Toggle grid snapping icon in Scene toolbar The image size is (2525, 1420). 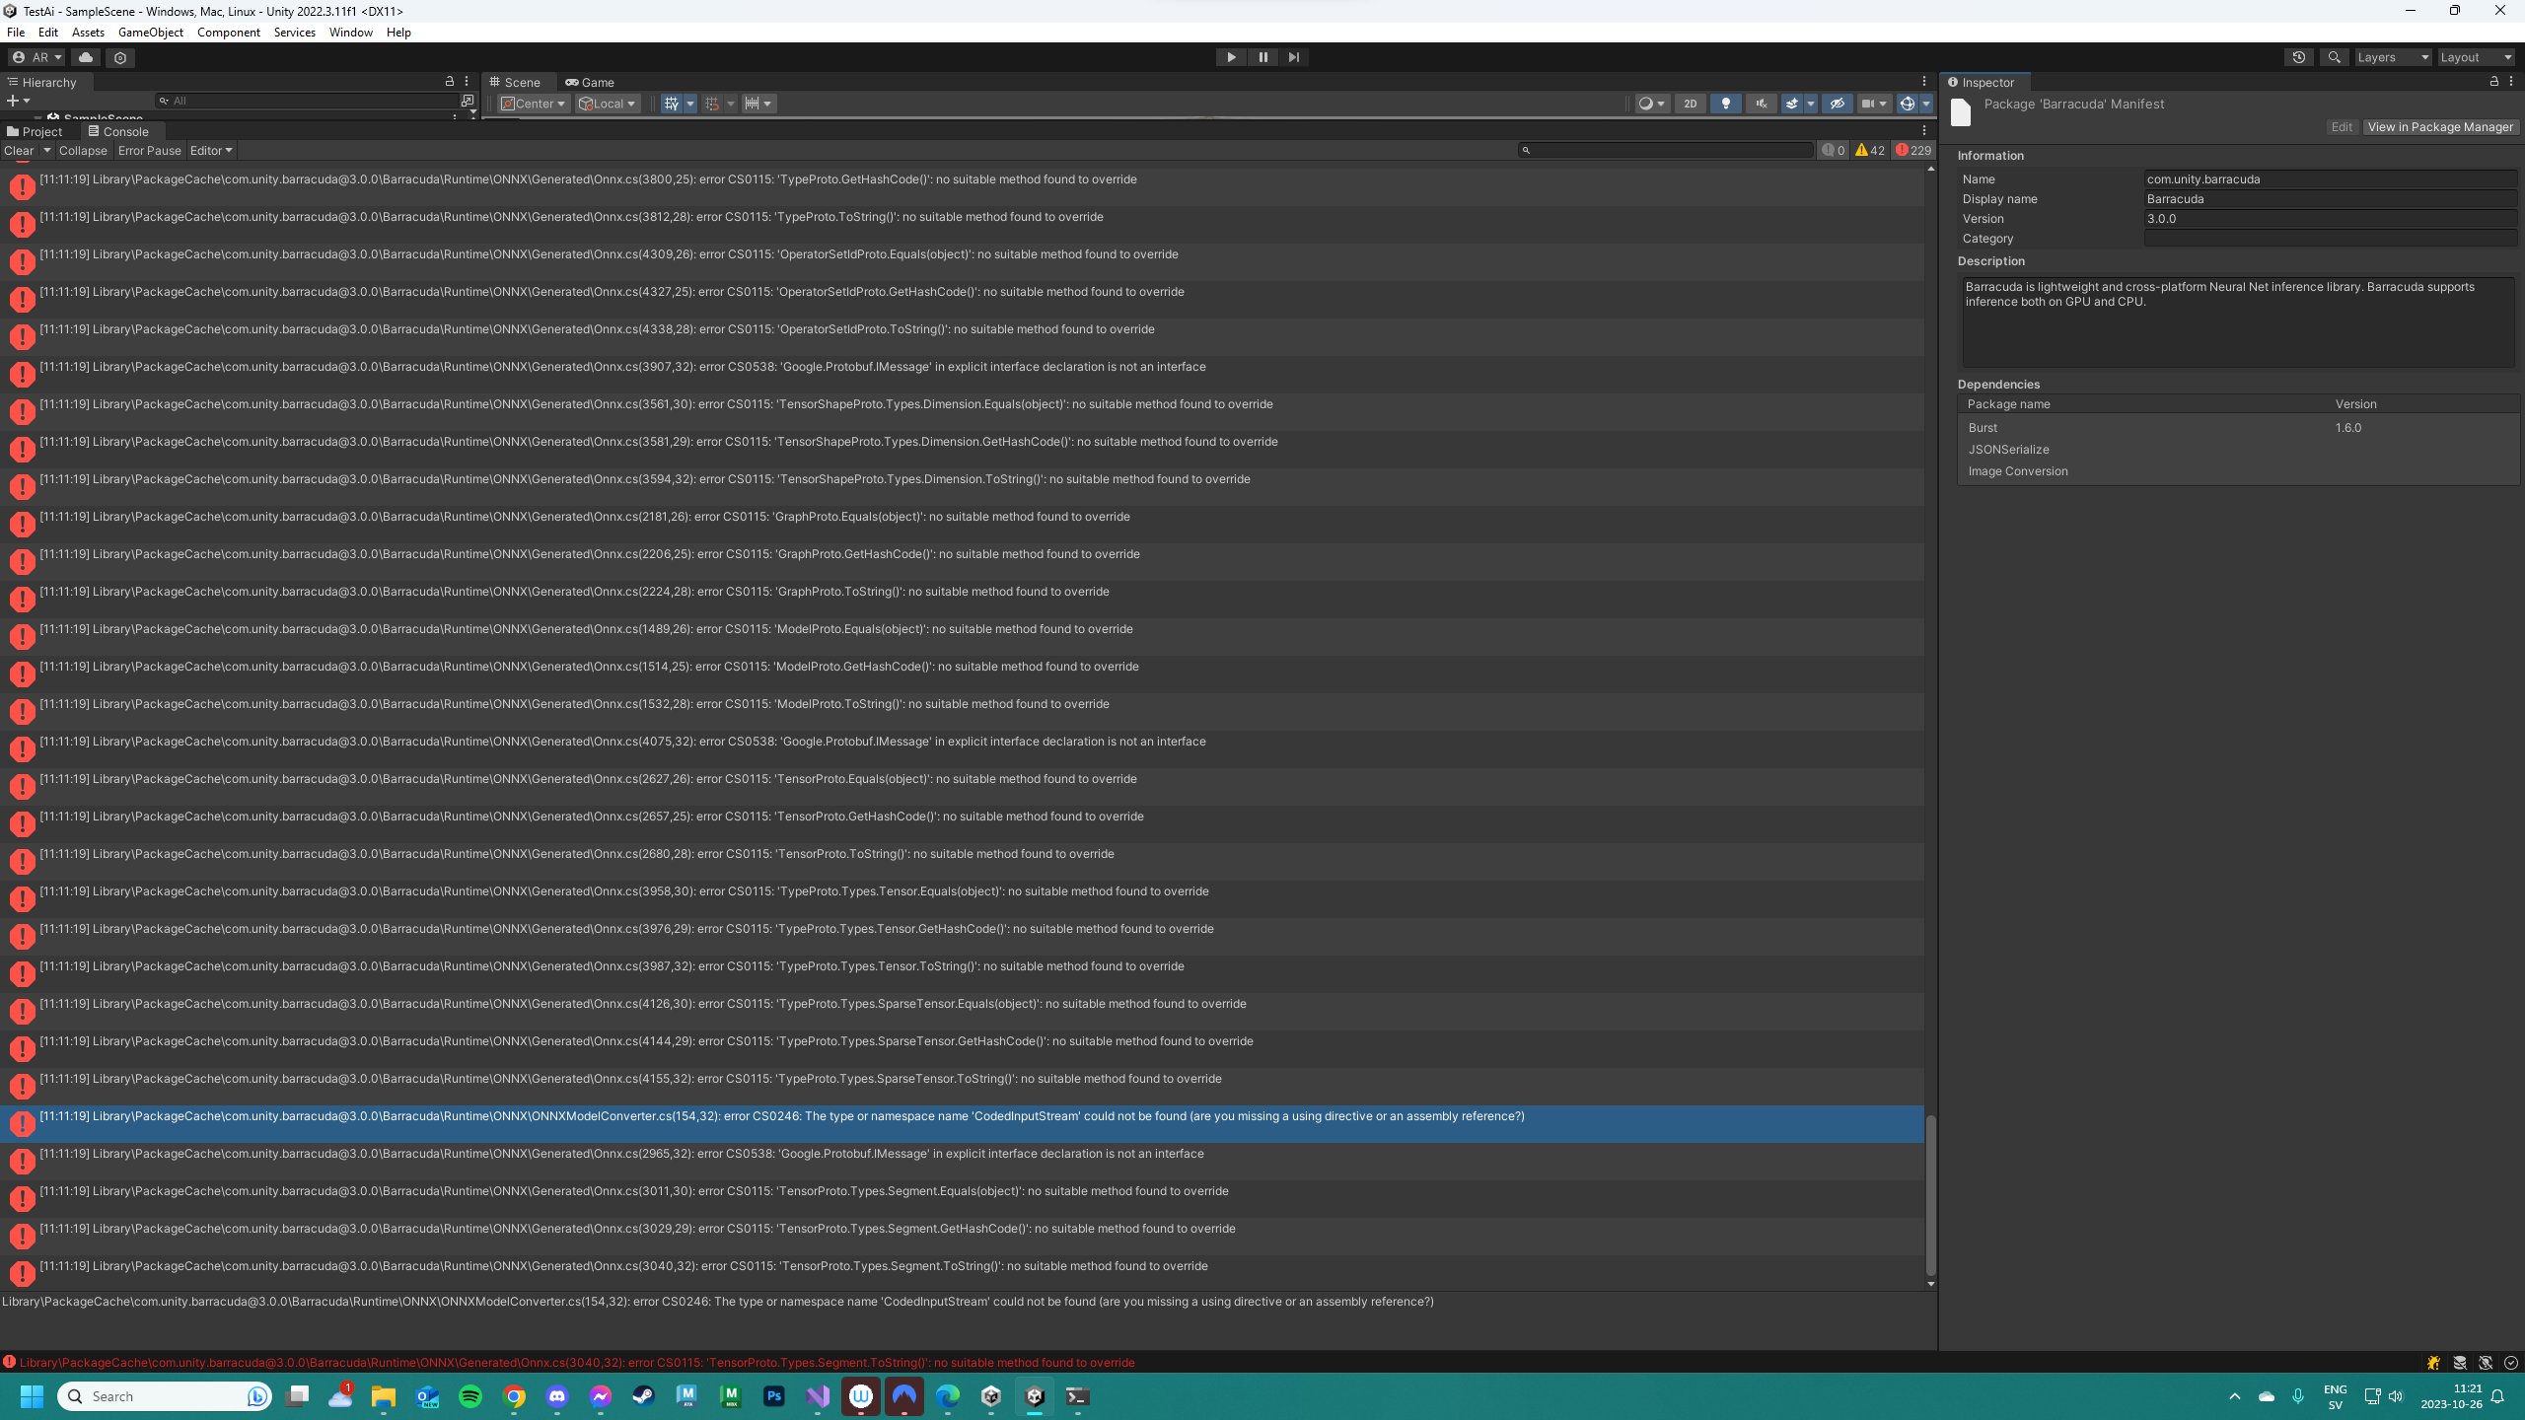[x=712, y=104]
